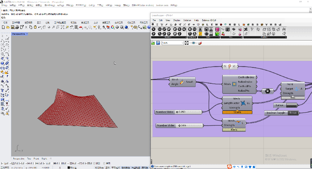Switch to the Front viewport tab
Screen dimensions: 312x169
coord(36,159)
